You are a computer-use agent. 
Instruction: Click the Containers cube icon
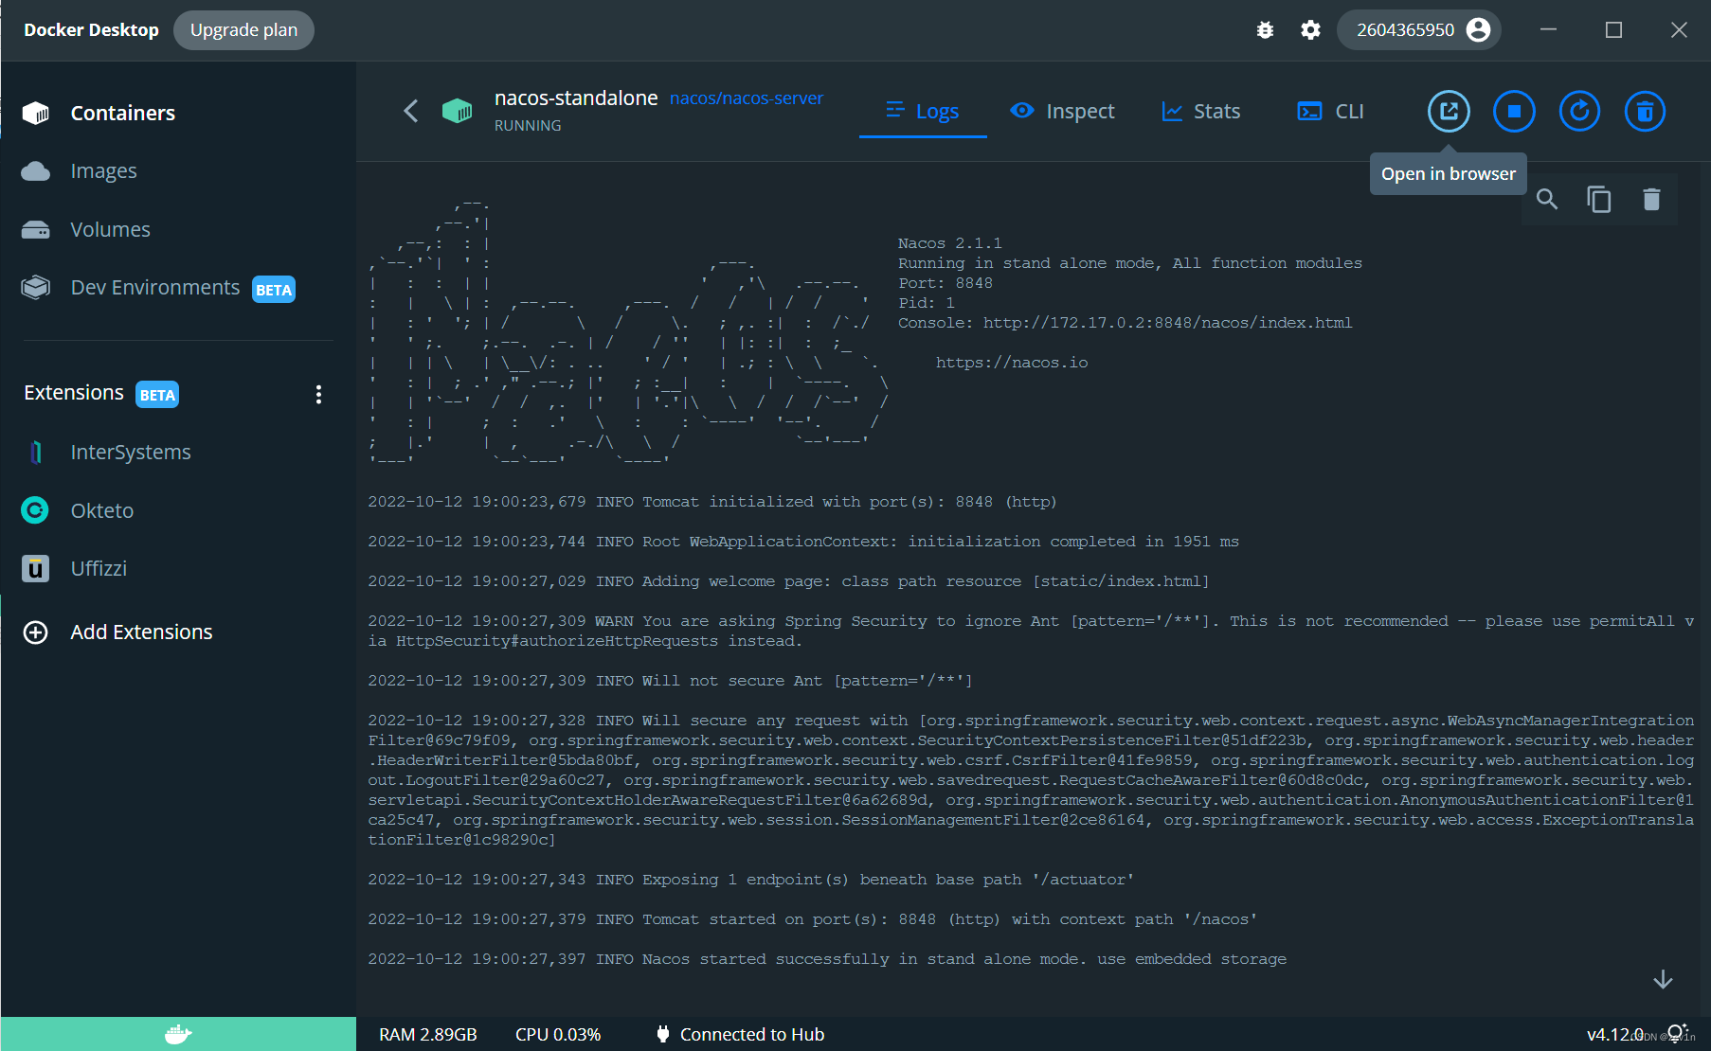[x=36, y=113]
